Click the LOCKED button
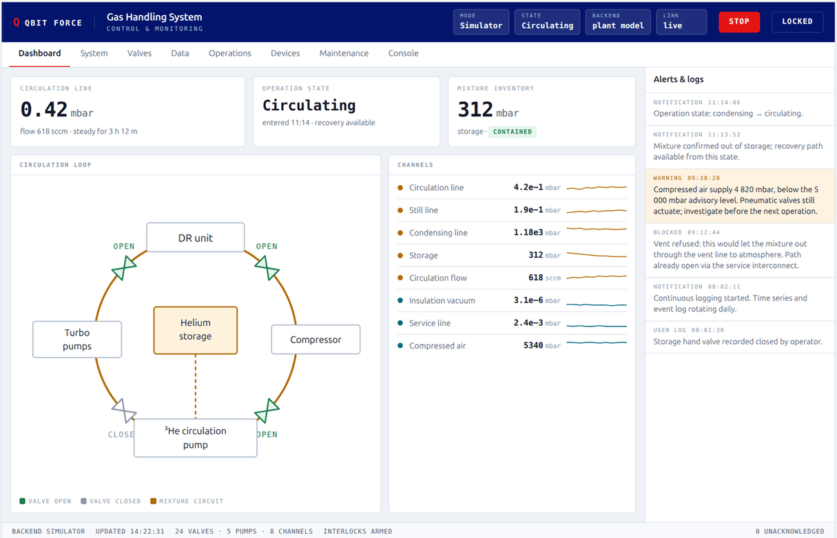This screenshot has width=837, height=538. (797, 21)
